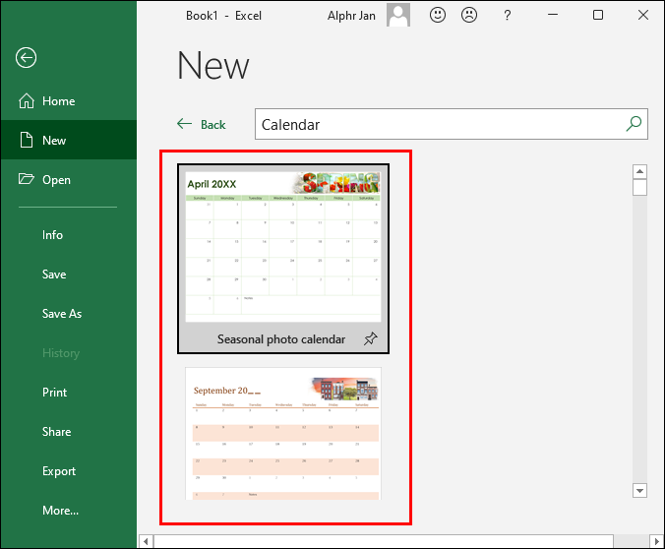Maximize the Excel window
The image size is (665, 549).
coord(598,15)
